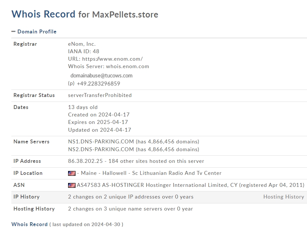Viewport: 307px width, 230px height.
Task: Click the domainabuse@tucows.com email
Action: point(101,76)
